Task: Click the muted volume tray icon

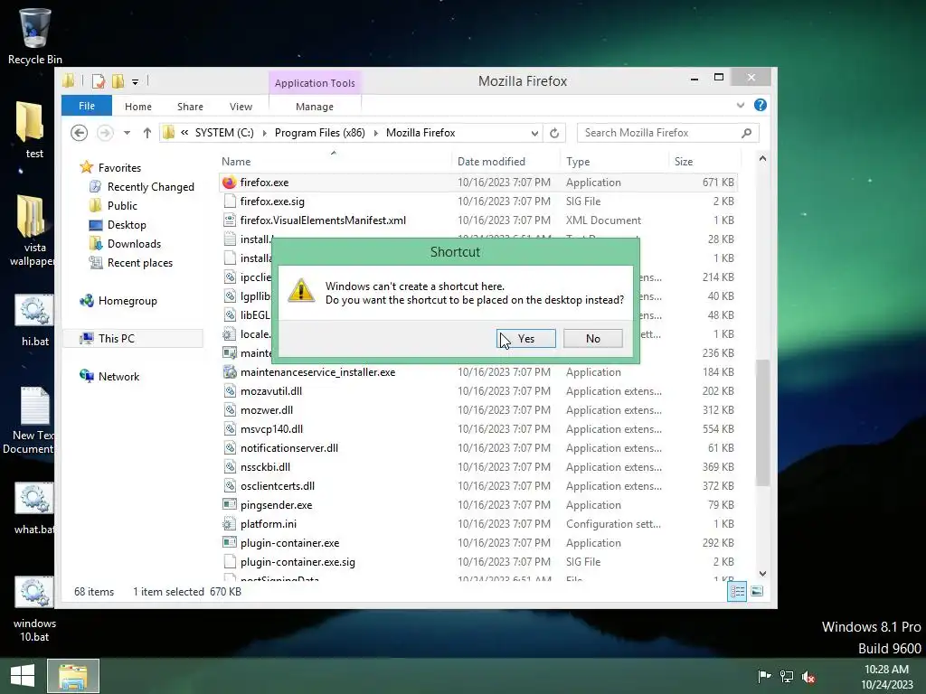Action: pos(808,676)
